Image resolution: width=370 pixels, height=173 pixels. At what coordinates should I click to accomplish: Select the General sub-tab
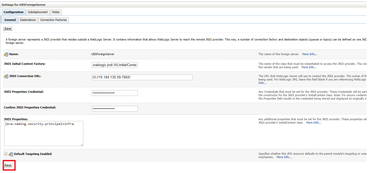coord(10,20)
